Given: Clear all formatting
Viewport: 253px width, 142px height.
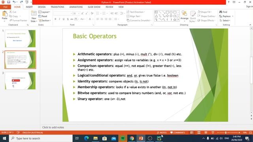Looking at the screenshot, I should point(92,13).
